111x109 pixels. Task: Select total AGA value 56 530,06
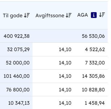click(93, 36)
